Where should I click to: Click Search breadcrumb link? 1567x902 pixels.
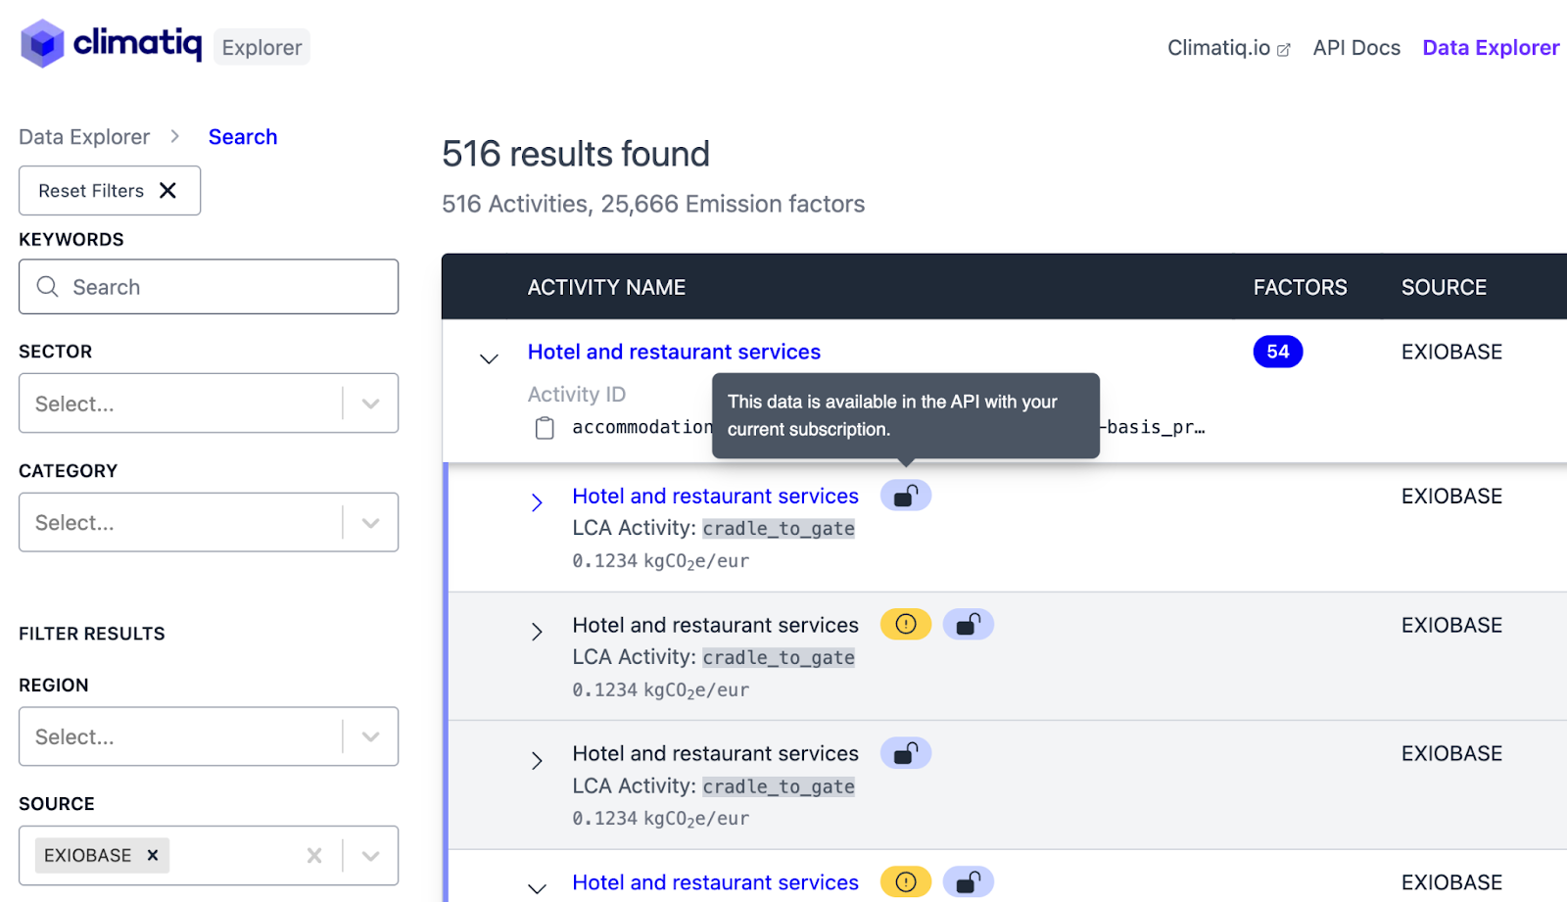(243, 137)
